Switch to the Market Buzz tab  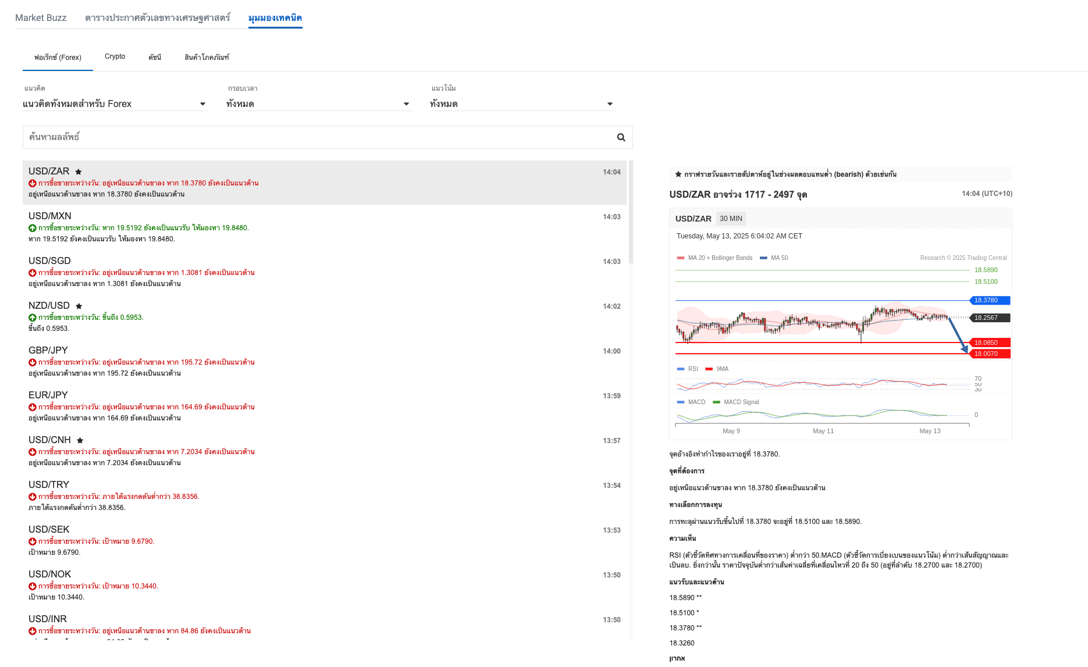(x=41, y=17)
